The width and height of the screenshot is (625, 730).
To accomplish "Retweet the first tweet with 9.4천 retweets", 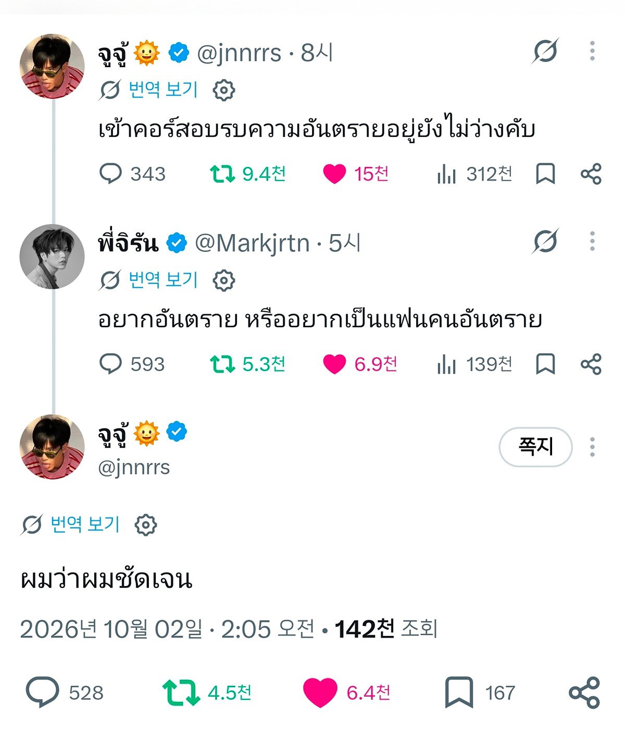I will coord(248,174).
